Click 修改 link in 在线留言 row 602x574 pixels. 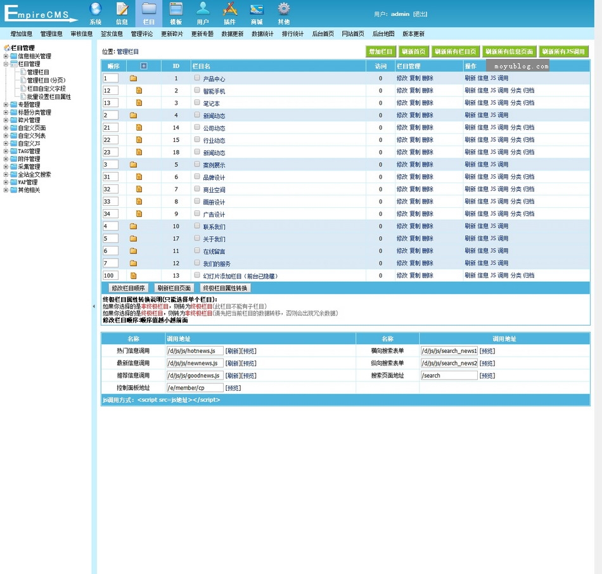pyautogui.click(x=402, y=251)
